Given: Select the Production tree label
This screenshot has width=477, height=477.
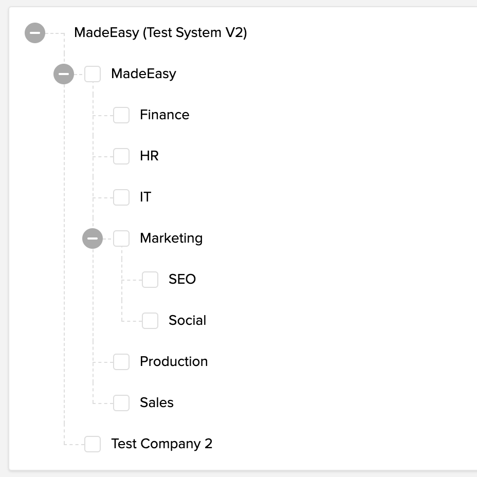Looking at the screenshot, I should click(174, 361).
